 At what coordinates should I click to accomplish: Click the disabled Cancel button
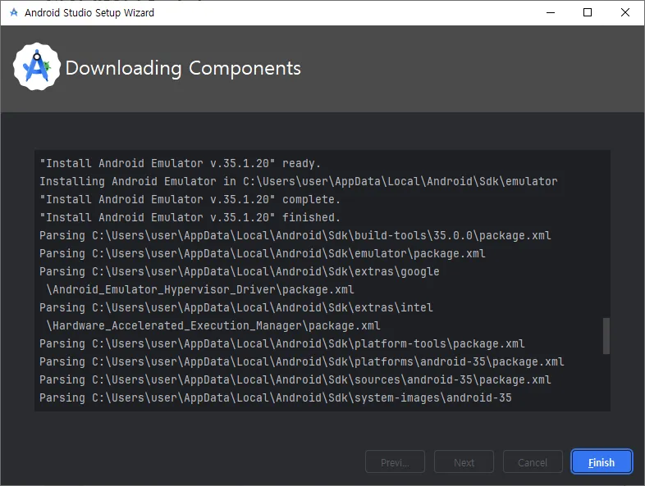tap(533, 462)
